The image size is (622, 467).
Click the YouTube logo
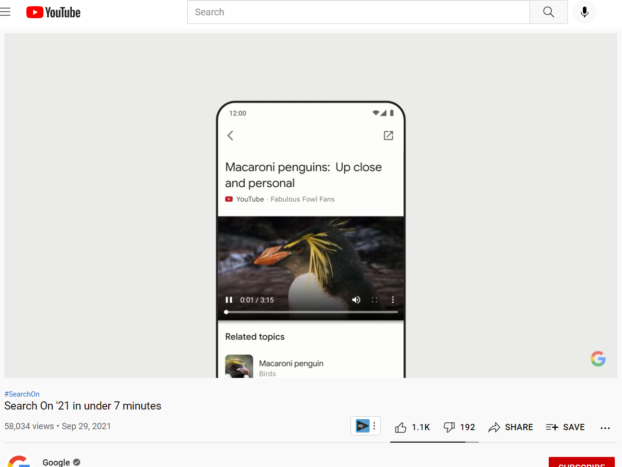(53, 12)
